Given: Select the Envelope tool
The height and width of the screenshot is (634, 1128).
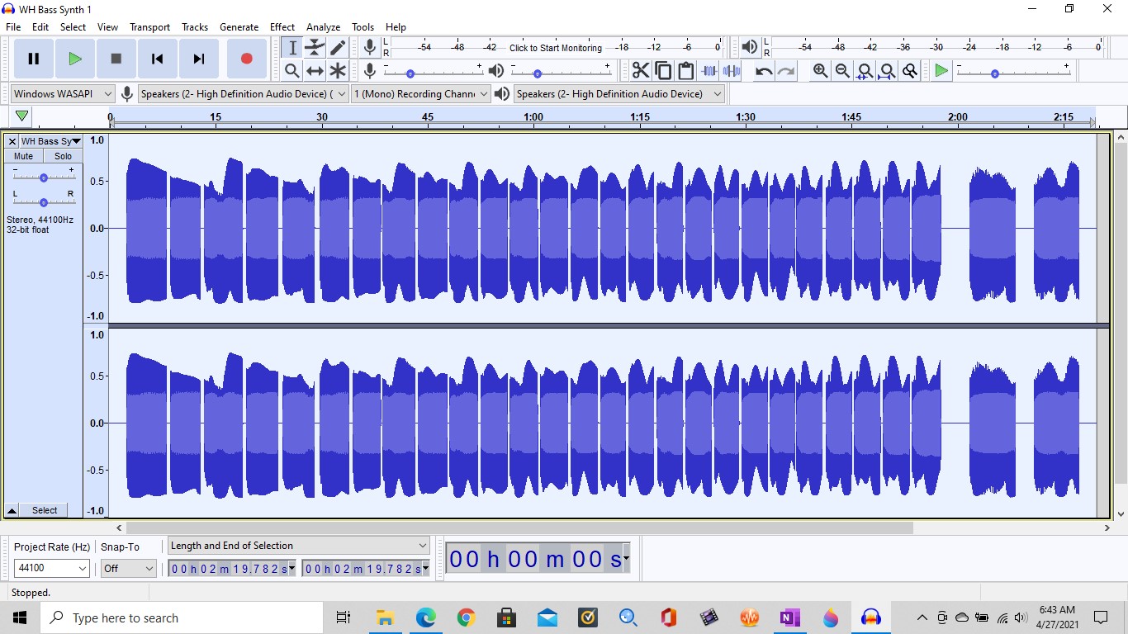Looking at the screenshot, I should 315,48.
